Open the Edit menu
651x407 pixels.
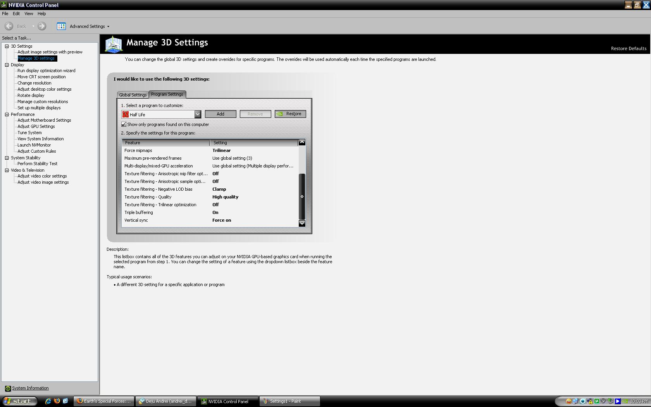point(16,14)
